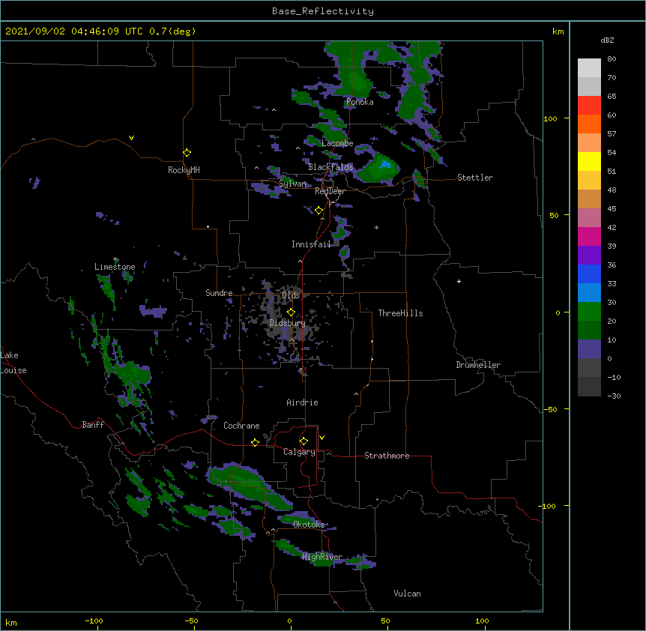Click the yellow diamond marker above RockyMH

click(x=187, y=153)
